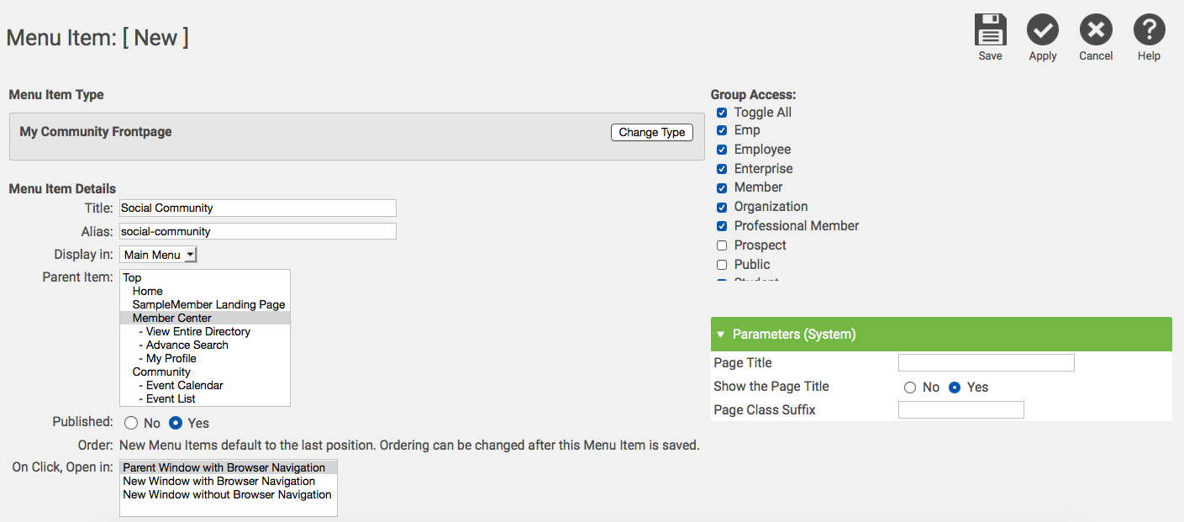
Task: Click the Title text field
Action: [x=257, y=208]
